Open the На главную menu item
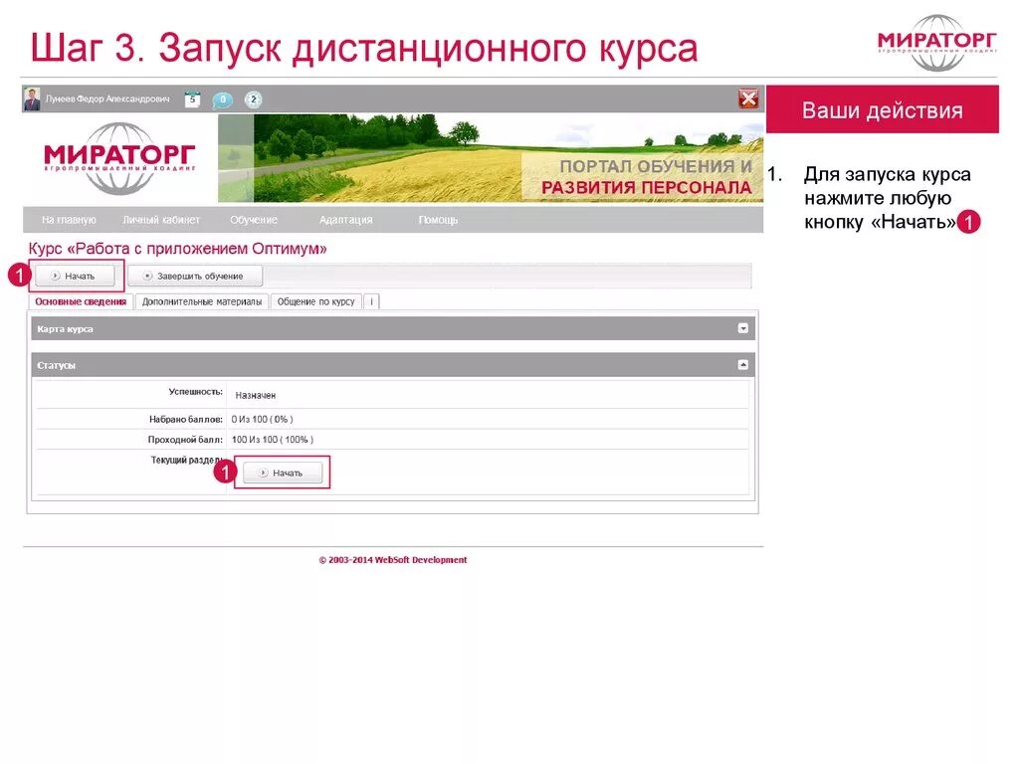The width and height of the screenshot is (1019, 764). click(69, 220)
